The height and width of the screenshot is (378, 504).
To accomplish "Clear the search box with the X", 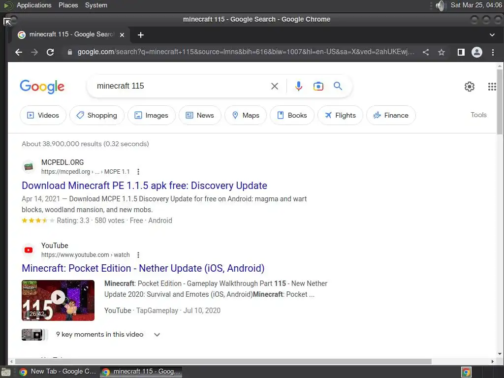I will coord(275,86).
